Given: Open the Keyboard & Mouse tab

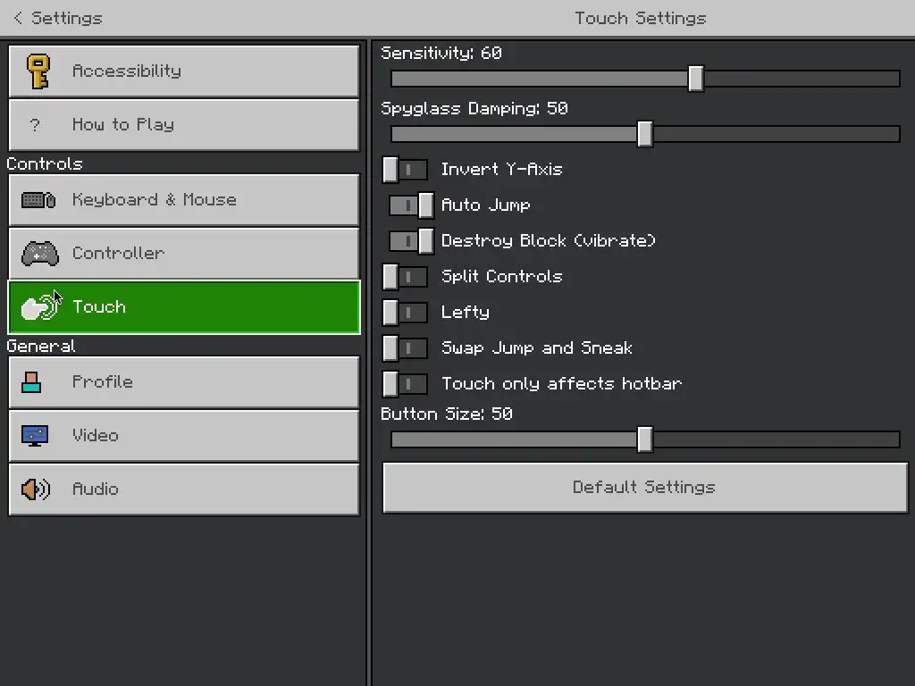Looking at the screenshot, I should point(183,200).
